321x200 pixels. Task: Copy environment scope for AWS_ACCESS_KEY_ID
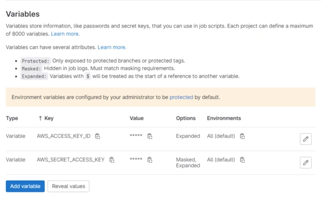point(242,136)
